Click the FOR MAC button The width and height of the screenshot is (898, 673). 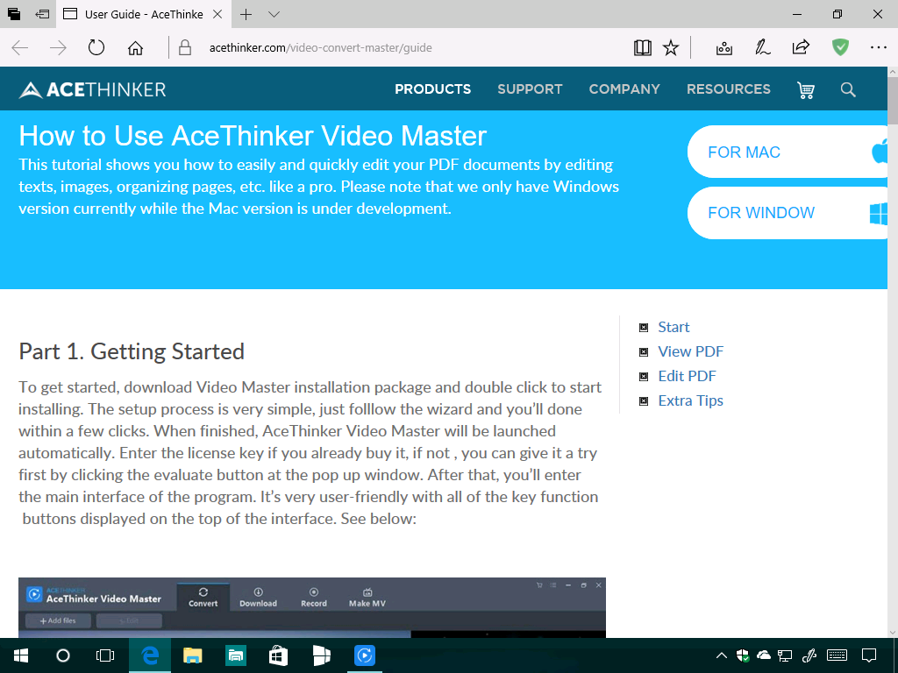(788, 152)
